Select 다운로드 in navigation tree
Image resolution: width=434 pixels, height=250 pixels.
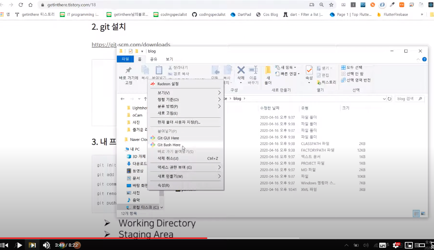[137, 164]
